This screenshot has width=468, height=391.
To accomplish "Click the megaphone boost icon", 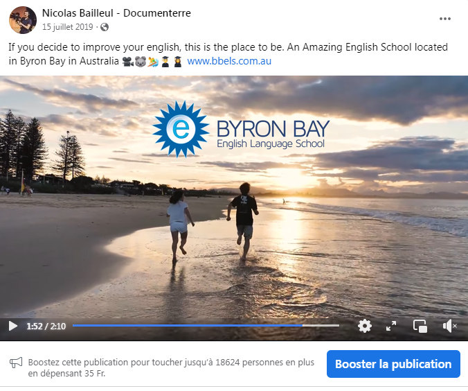I will [x=16, y=363].
